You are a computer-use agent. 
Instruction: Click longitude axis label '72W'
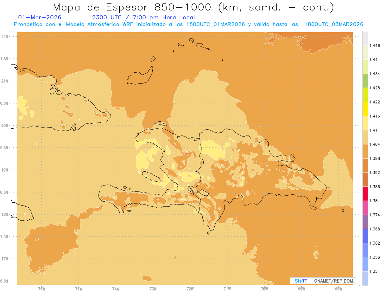coord(190,289)
